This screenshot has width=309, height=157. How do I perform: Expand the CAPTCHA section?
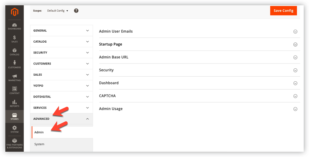point(200,96)
